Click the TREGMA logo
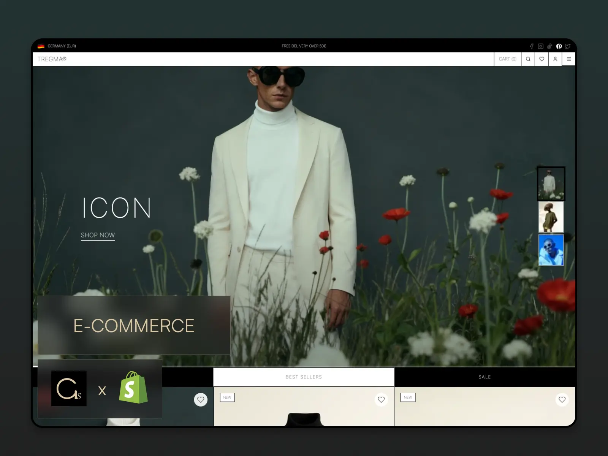This screenshot has height=456, width=608. coord(52,59)
